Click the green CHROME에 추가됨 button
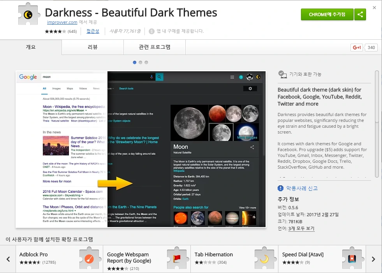 pyautogui.click(x=327, y=14)
